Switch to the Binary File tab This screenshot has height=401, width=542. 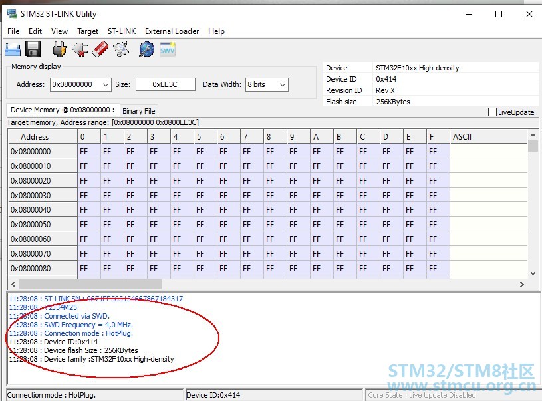pos(138,111)
